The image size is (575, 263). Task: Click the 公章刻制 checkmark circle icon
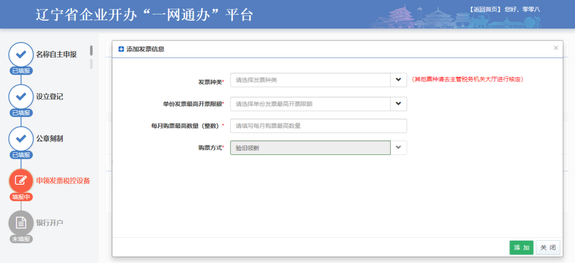(21, 138)
